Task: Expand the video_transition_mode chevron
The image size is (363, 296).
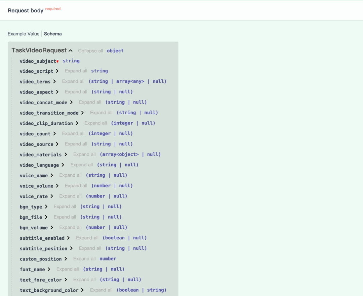Action: click(x=82, y=113)
